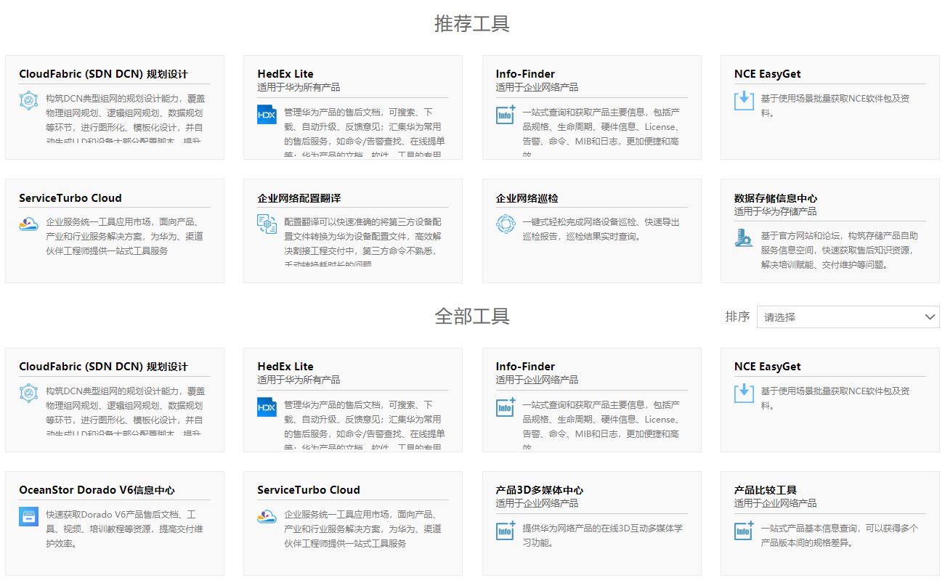Click HedEx Lite description text under 推荐工具

(365, 131)
